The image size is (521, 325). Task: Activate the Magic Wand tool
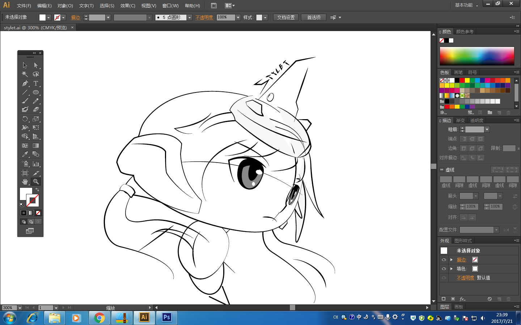[25, 74]
